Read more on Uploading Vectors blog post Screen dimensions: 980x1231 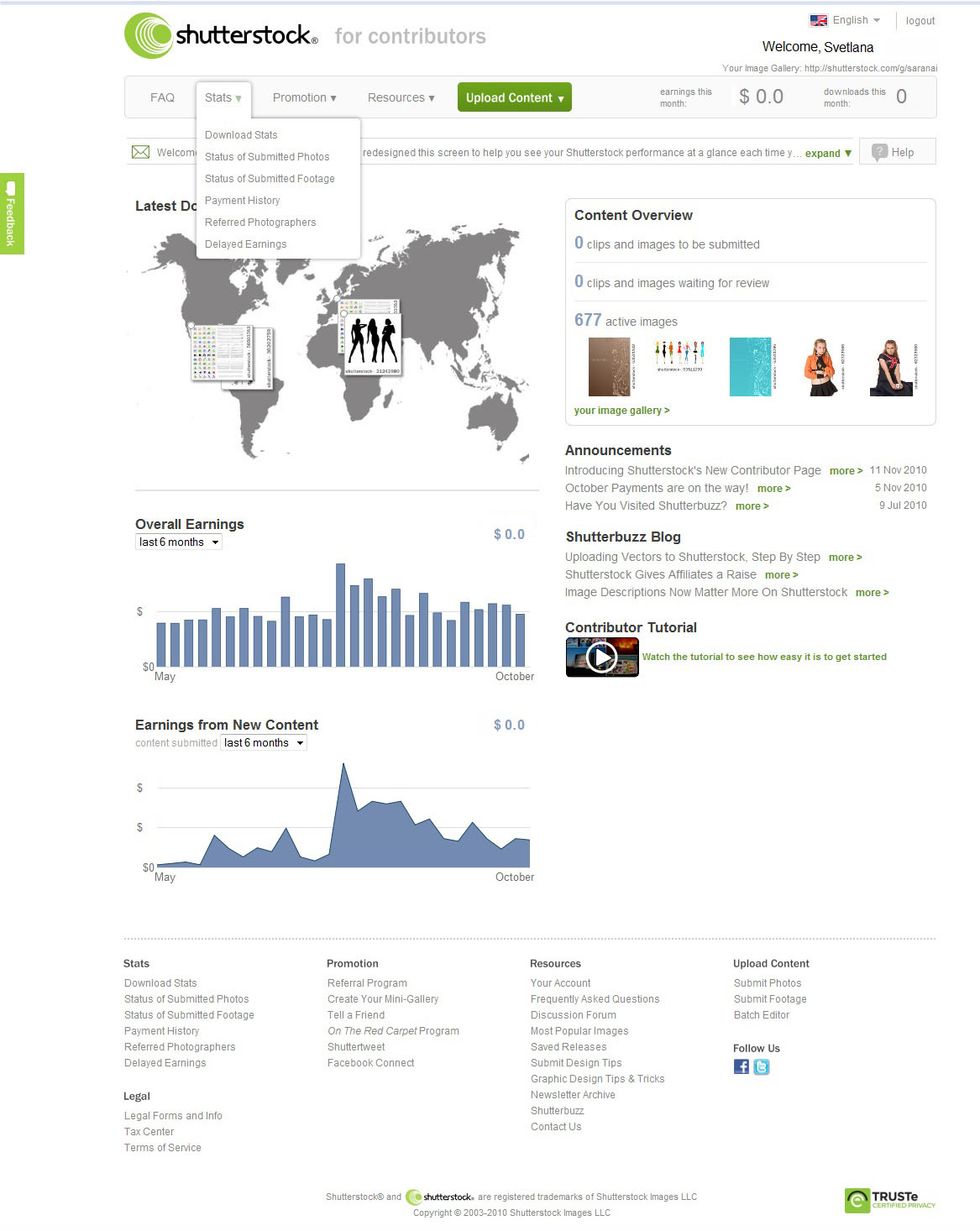pos(845,558)
